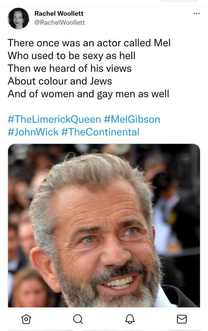
Task: Click the limerick tweet text
Action: (89, 69)
